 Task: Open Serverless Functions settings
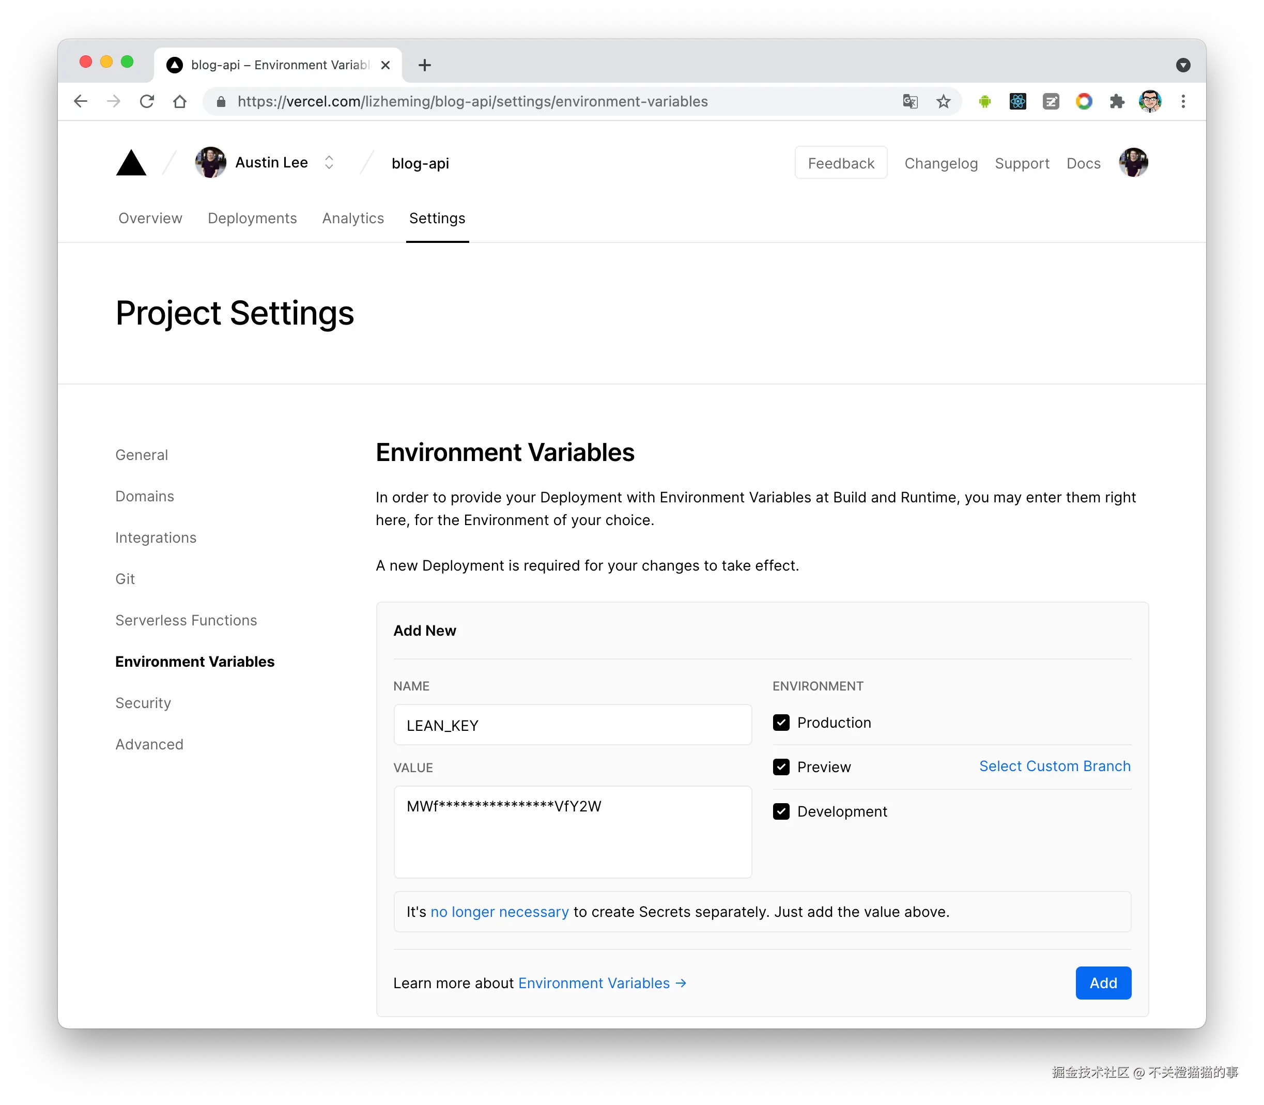pos(186,620)
